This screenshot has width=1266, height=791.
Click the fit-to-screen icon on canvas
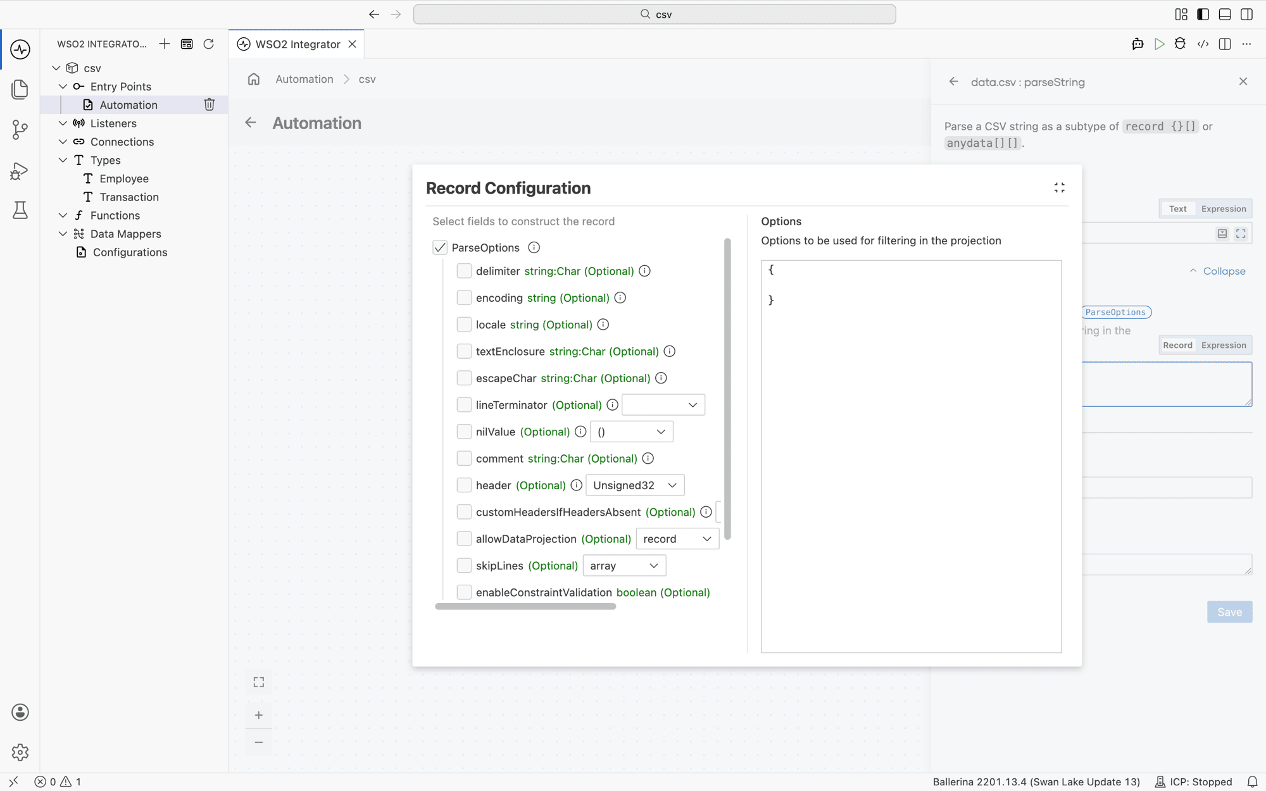point(259,682)
